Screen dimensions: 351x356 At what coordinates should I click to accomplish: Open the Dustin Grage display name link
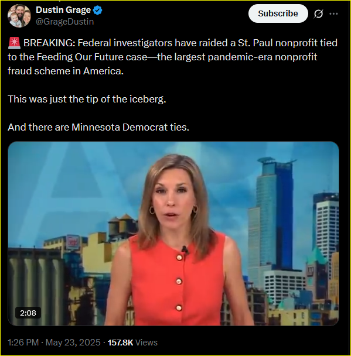[63, 10]
